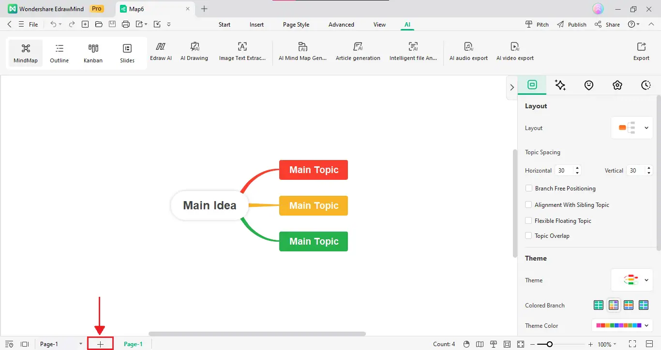Open the AI sparkle tab in the side panel

click(560, 85)
